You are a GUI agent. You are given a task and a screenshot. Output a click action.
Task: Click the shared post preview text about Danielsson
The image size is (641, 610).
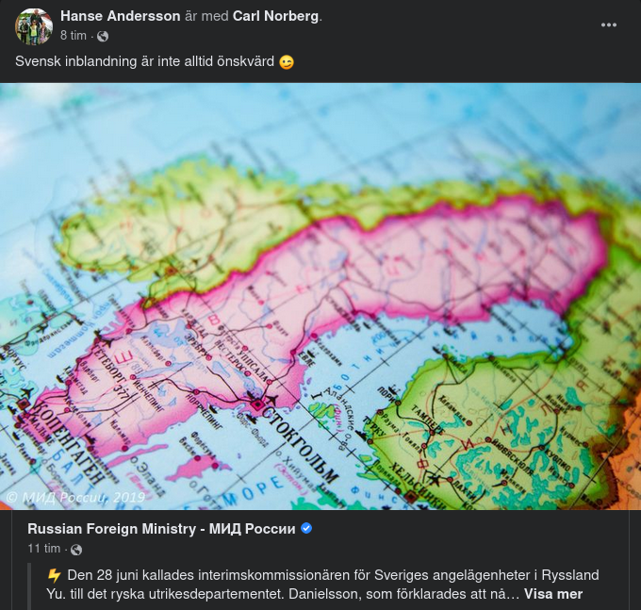click(x=322, y=585)
